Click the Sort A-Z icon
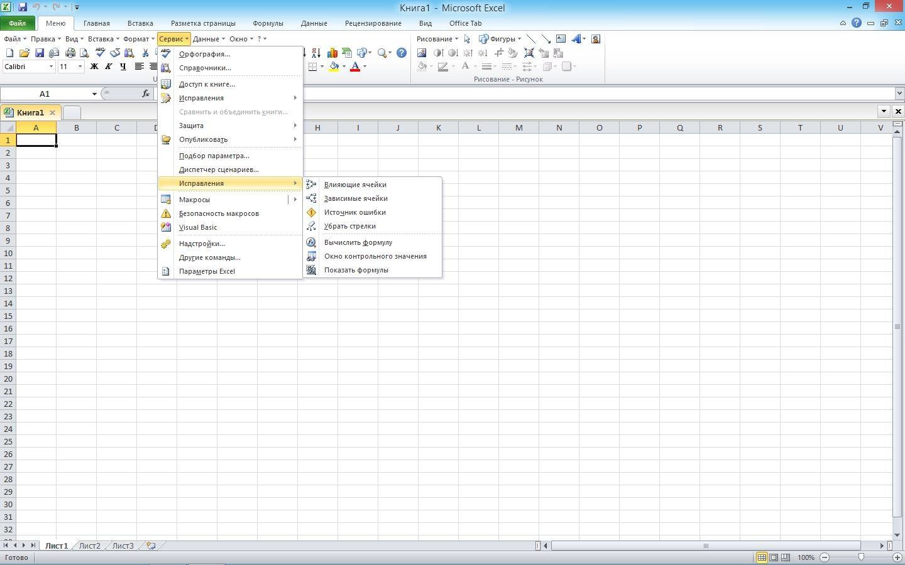 pyautogui.click(x=316, y=53)
